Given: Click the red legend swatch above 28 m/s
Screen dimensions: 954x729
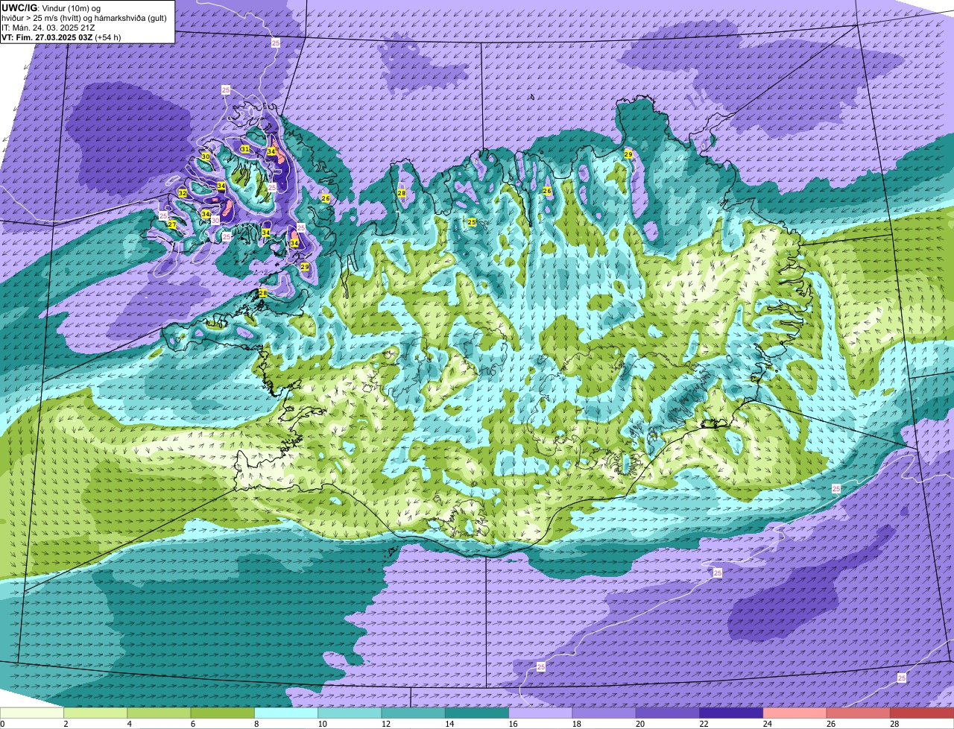Looking at the screenshot, I should [922, 713].
